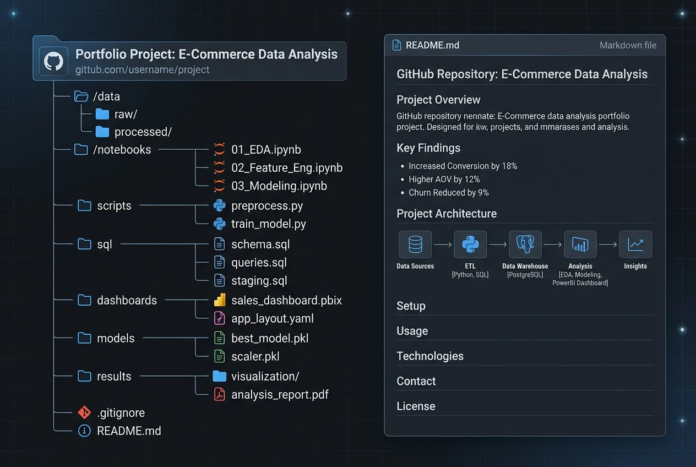Screen dimensions: 696x467
Task: Click file icon beside schema.sql
Action: (219, 244)
